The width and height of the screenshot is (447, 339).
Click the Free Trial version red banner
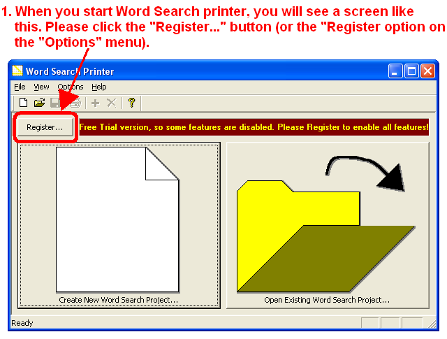pyautogui.click(x=254, y=127)
